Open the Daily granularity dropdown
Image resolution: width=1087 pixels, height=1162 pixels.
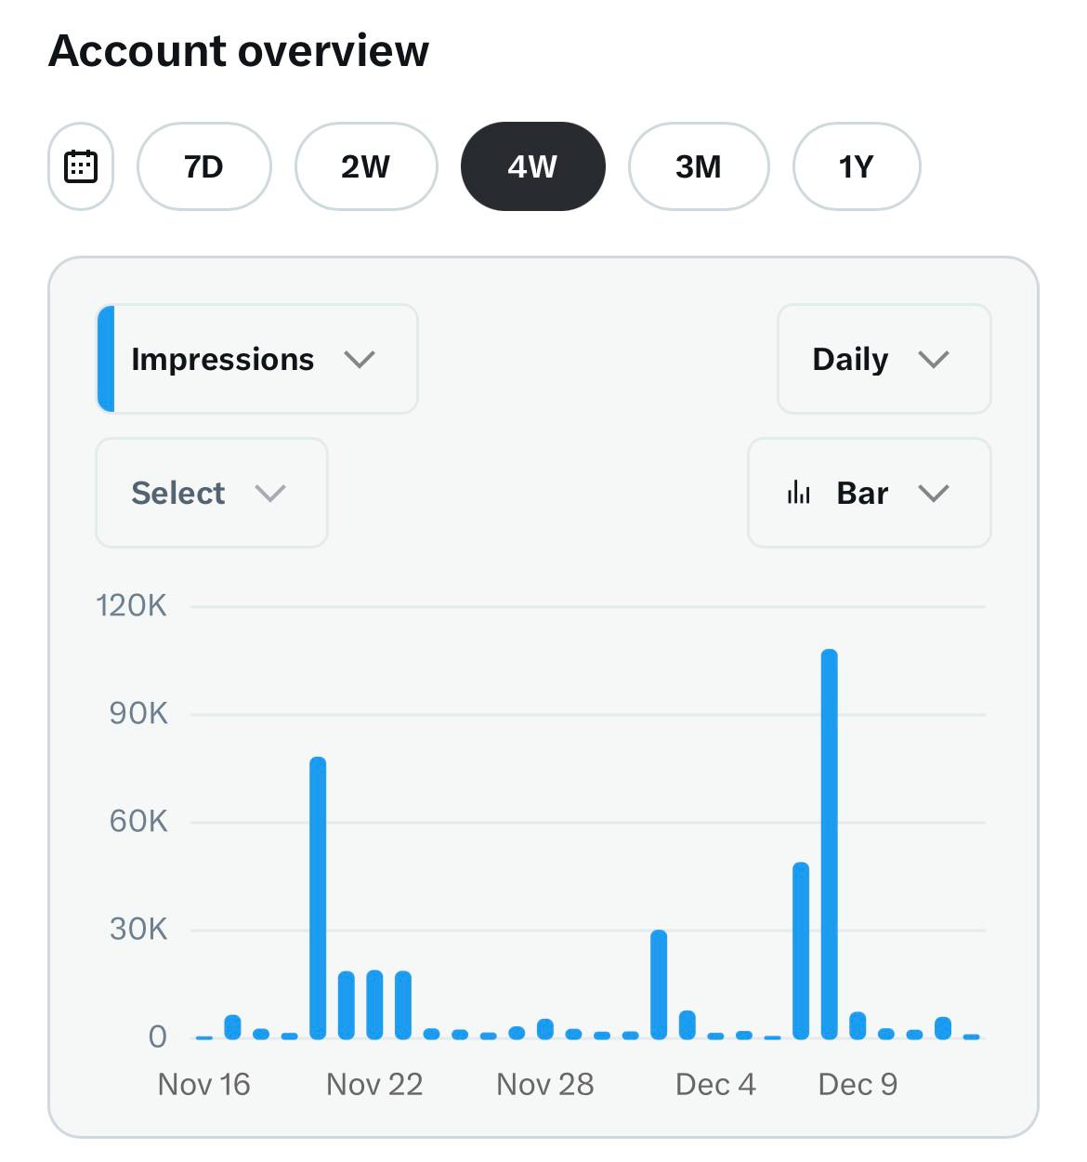tap(884, 359)
